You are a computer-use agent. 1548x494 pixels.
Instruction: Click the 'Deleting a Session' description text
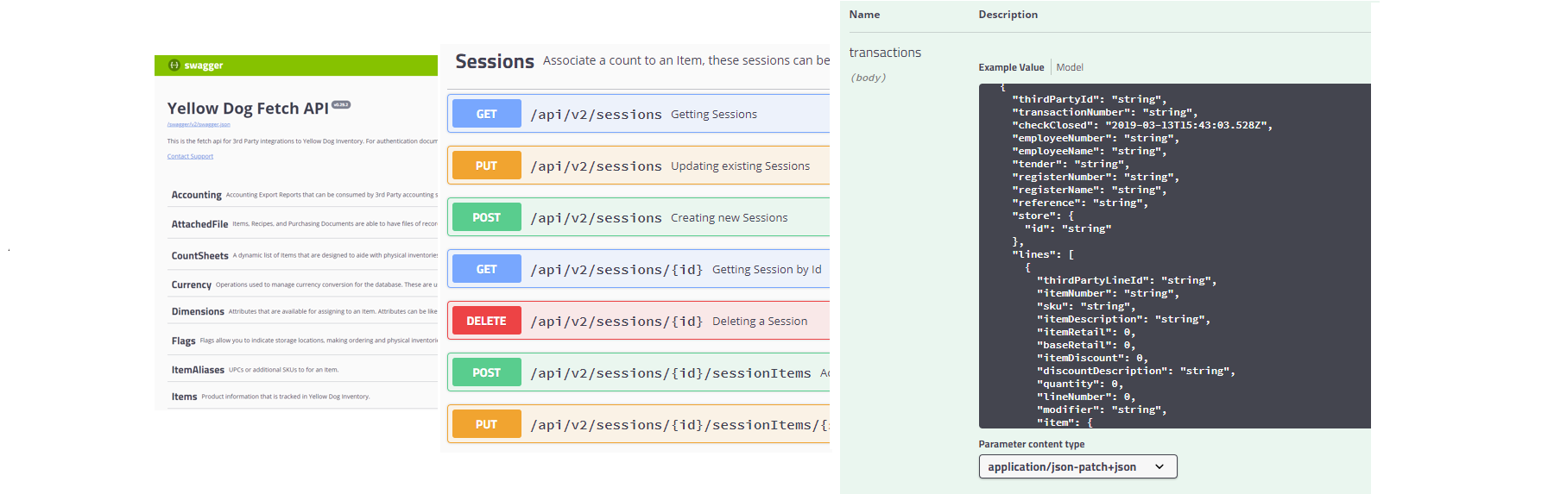pos(760,321)
